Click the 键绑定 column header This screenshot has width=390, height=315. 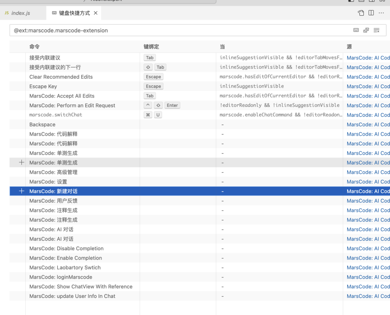(x=151, y=47)
